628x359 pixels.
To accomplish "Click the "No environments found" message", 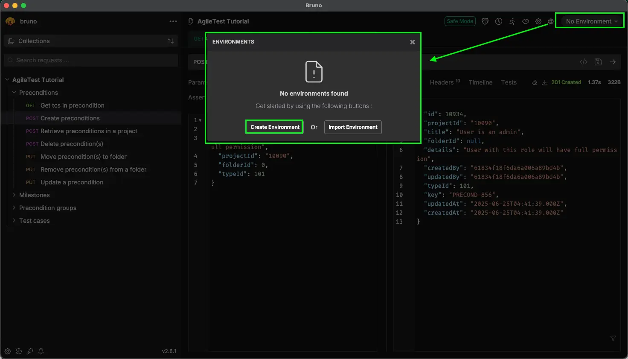I will click(314, 93).
